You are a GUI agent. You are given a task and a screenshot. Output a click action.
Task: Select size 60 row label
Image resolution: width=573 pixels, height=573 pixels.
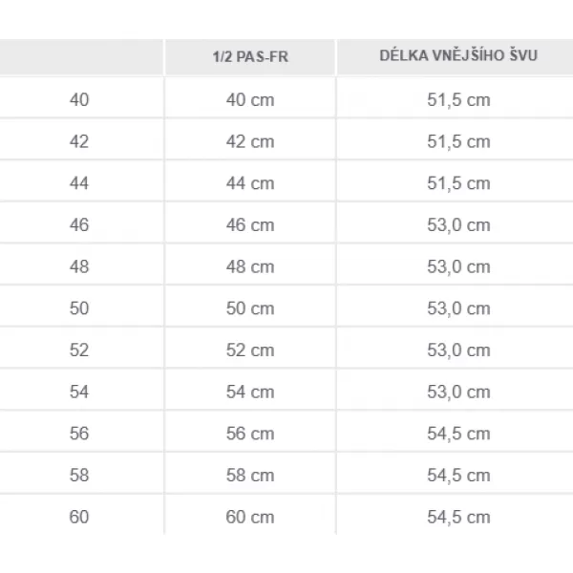[x=79, y=517]
